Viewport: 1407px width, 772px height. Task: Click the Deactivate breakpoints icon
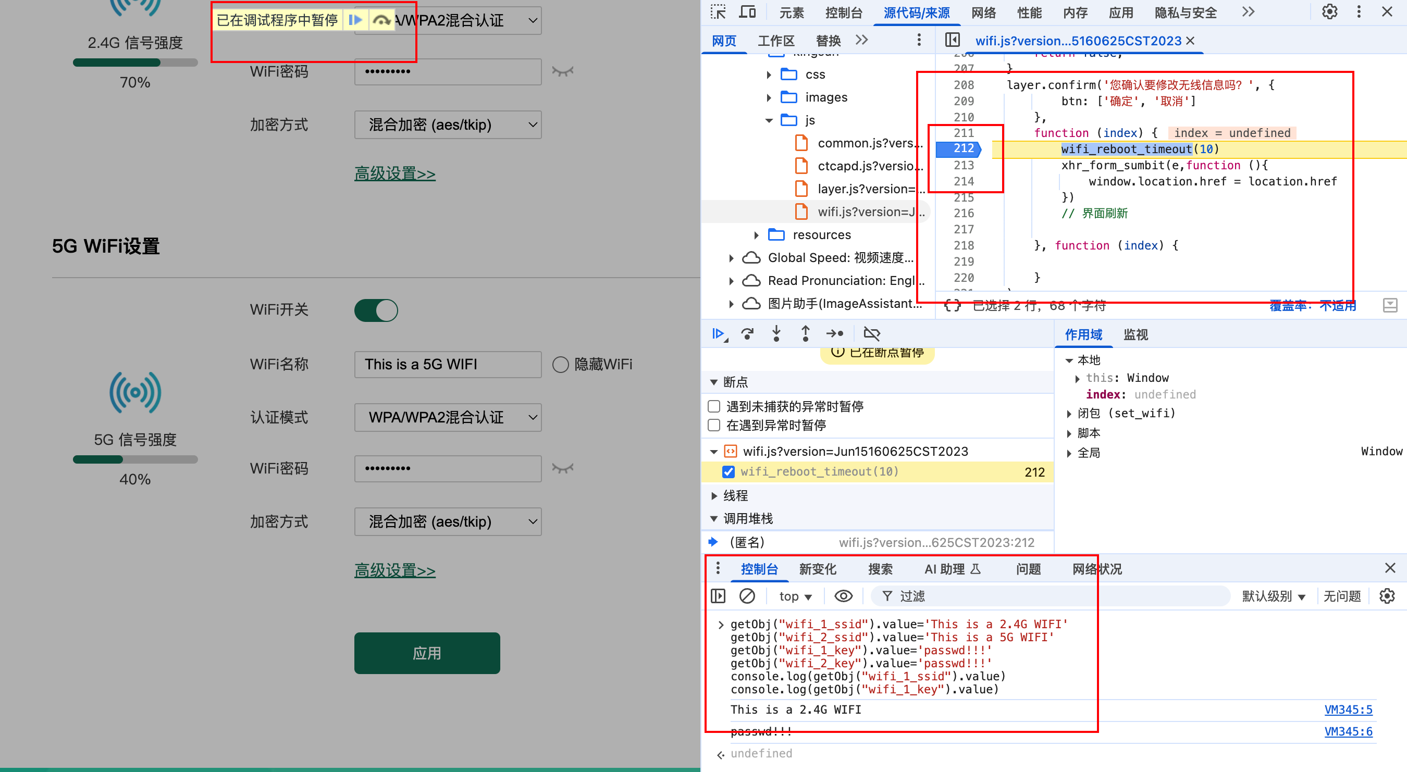click(872, 333)
